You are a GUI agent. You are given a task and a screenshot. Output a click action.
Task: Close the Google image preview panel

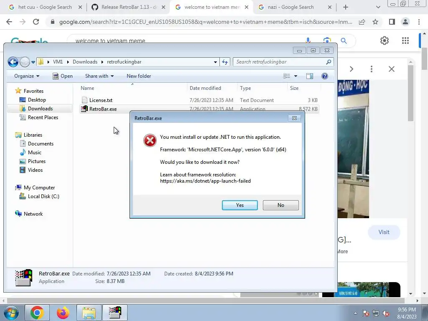point(391,69)
